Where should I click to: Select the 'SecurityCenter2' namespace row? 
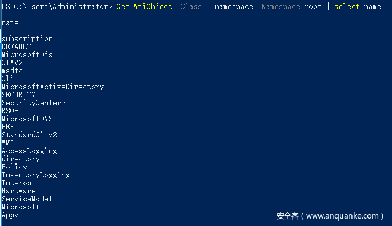[34, 103]
